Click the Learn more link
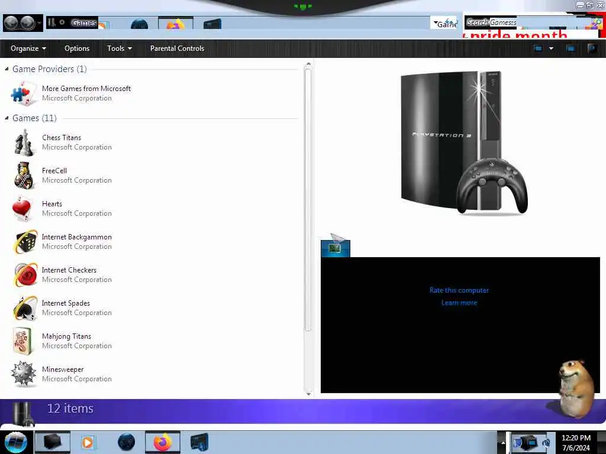 pos(459,303)
